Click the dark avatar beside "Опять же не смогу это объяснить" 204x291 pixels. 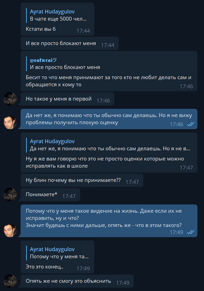point(10,281)
